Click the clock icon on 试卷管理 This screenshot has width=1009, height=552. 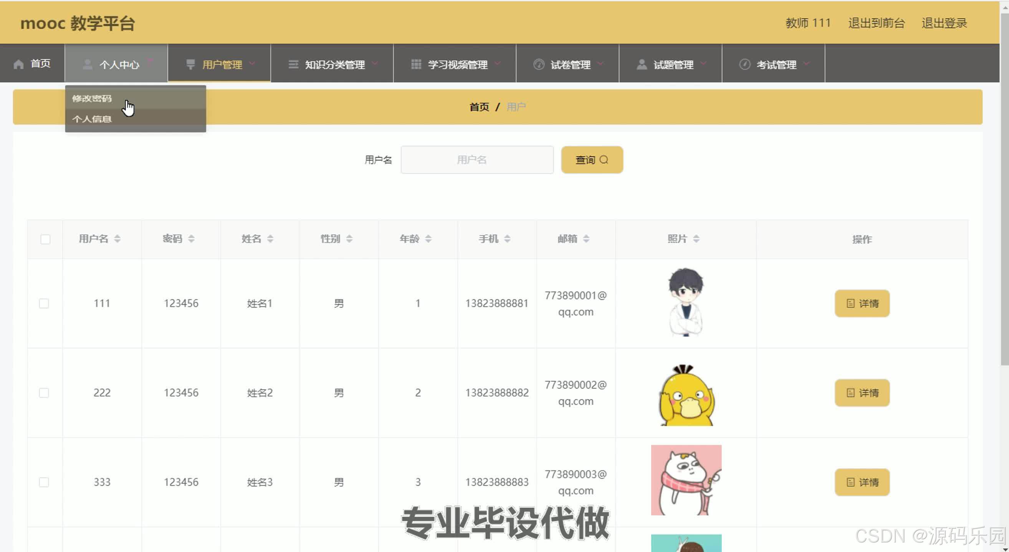pyautogui.click(x=539, y=65)
